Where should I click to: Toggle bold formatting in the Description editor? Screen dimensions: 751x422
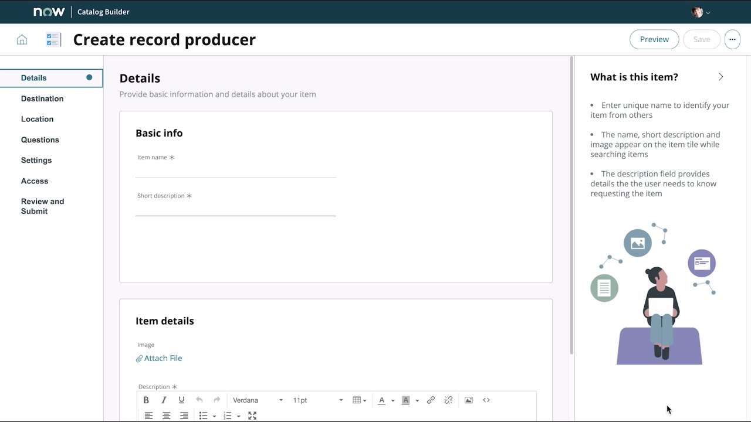(x=146, y=400)
